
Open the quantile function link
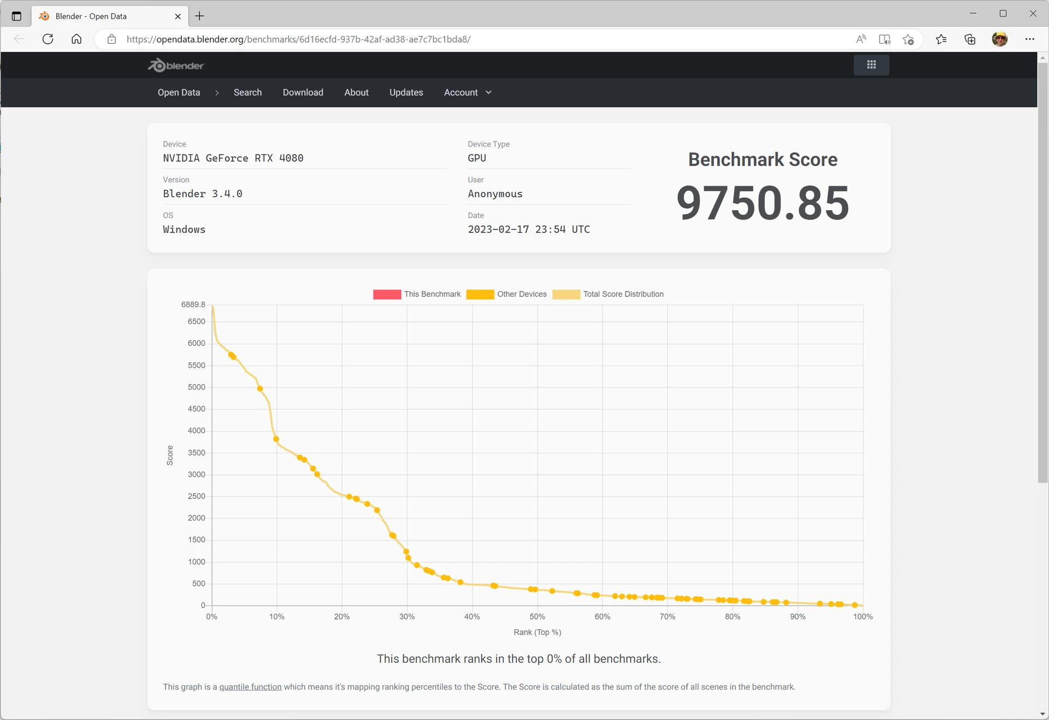coord(250,687)
